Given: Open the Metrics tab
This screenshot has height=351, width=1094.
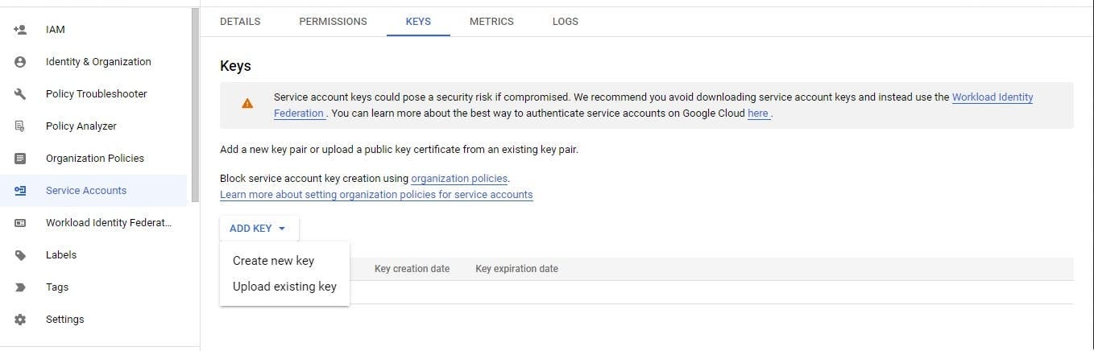Looking at the screenshot, I should point(491,22).
